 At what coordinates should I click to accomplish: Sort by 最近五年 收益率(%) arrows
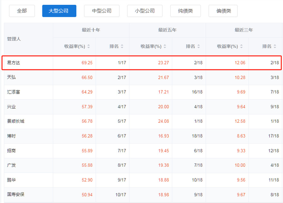(x=165, y=46)
